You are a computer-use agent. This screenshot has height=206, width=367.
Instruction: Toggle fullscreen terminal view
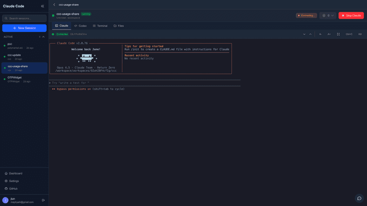[x=338, y=34]
